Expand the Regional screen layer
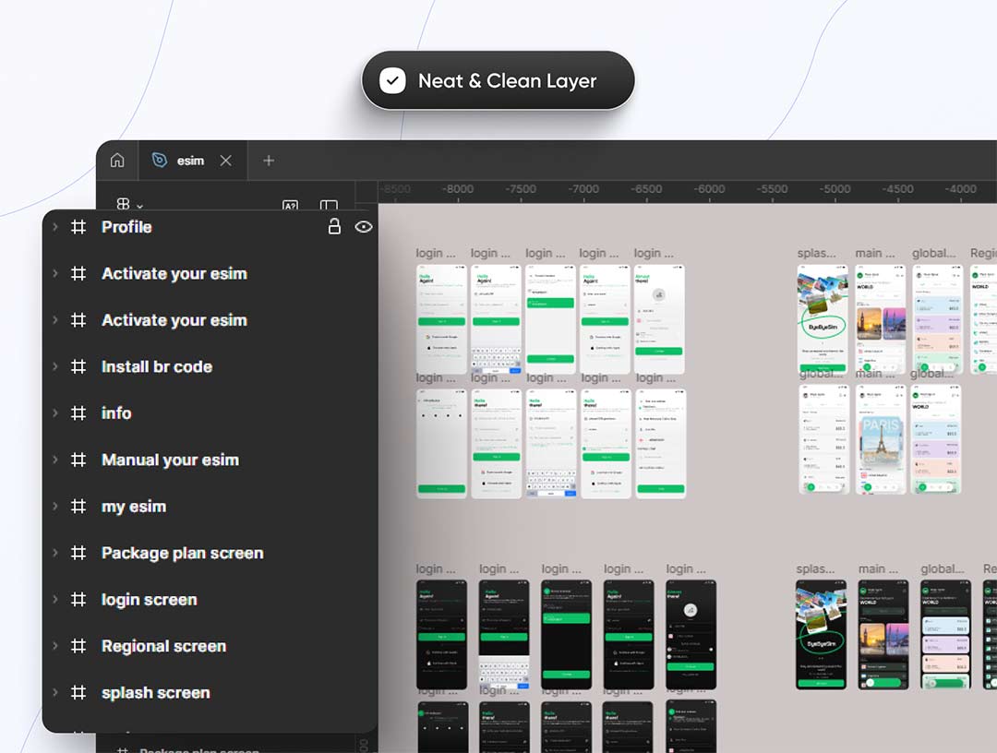Screen dimensions: 997x753 click(54, 646)
